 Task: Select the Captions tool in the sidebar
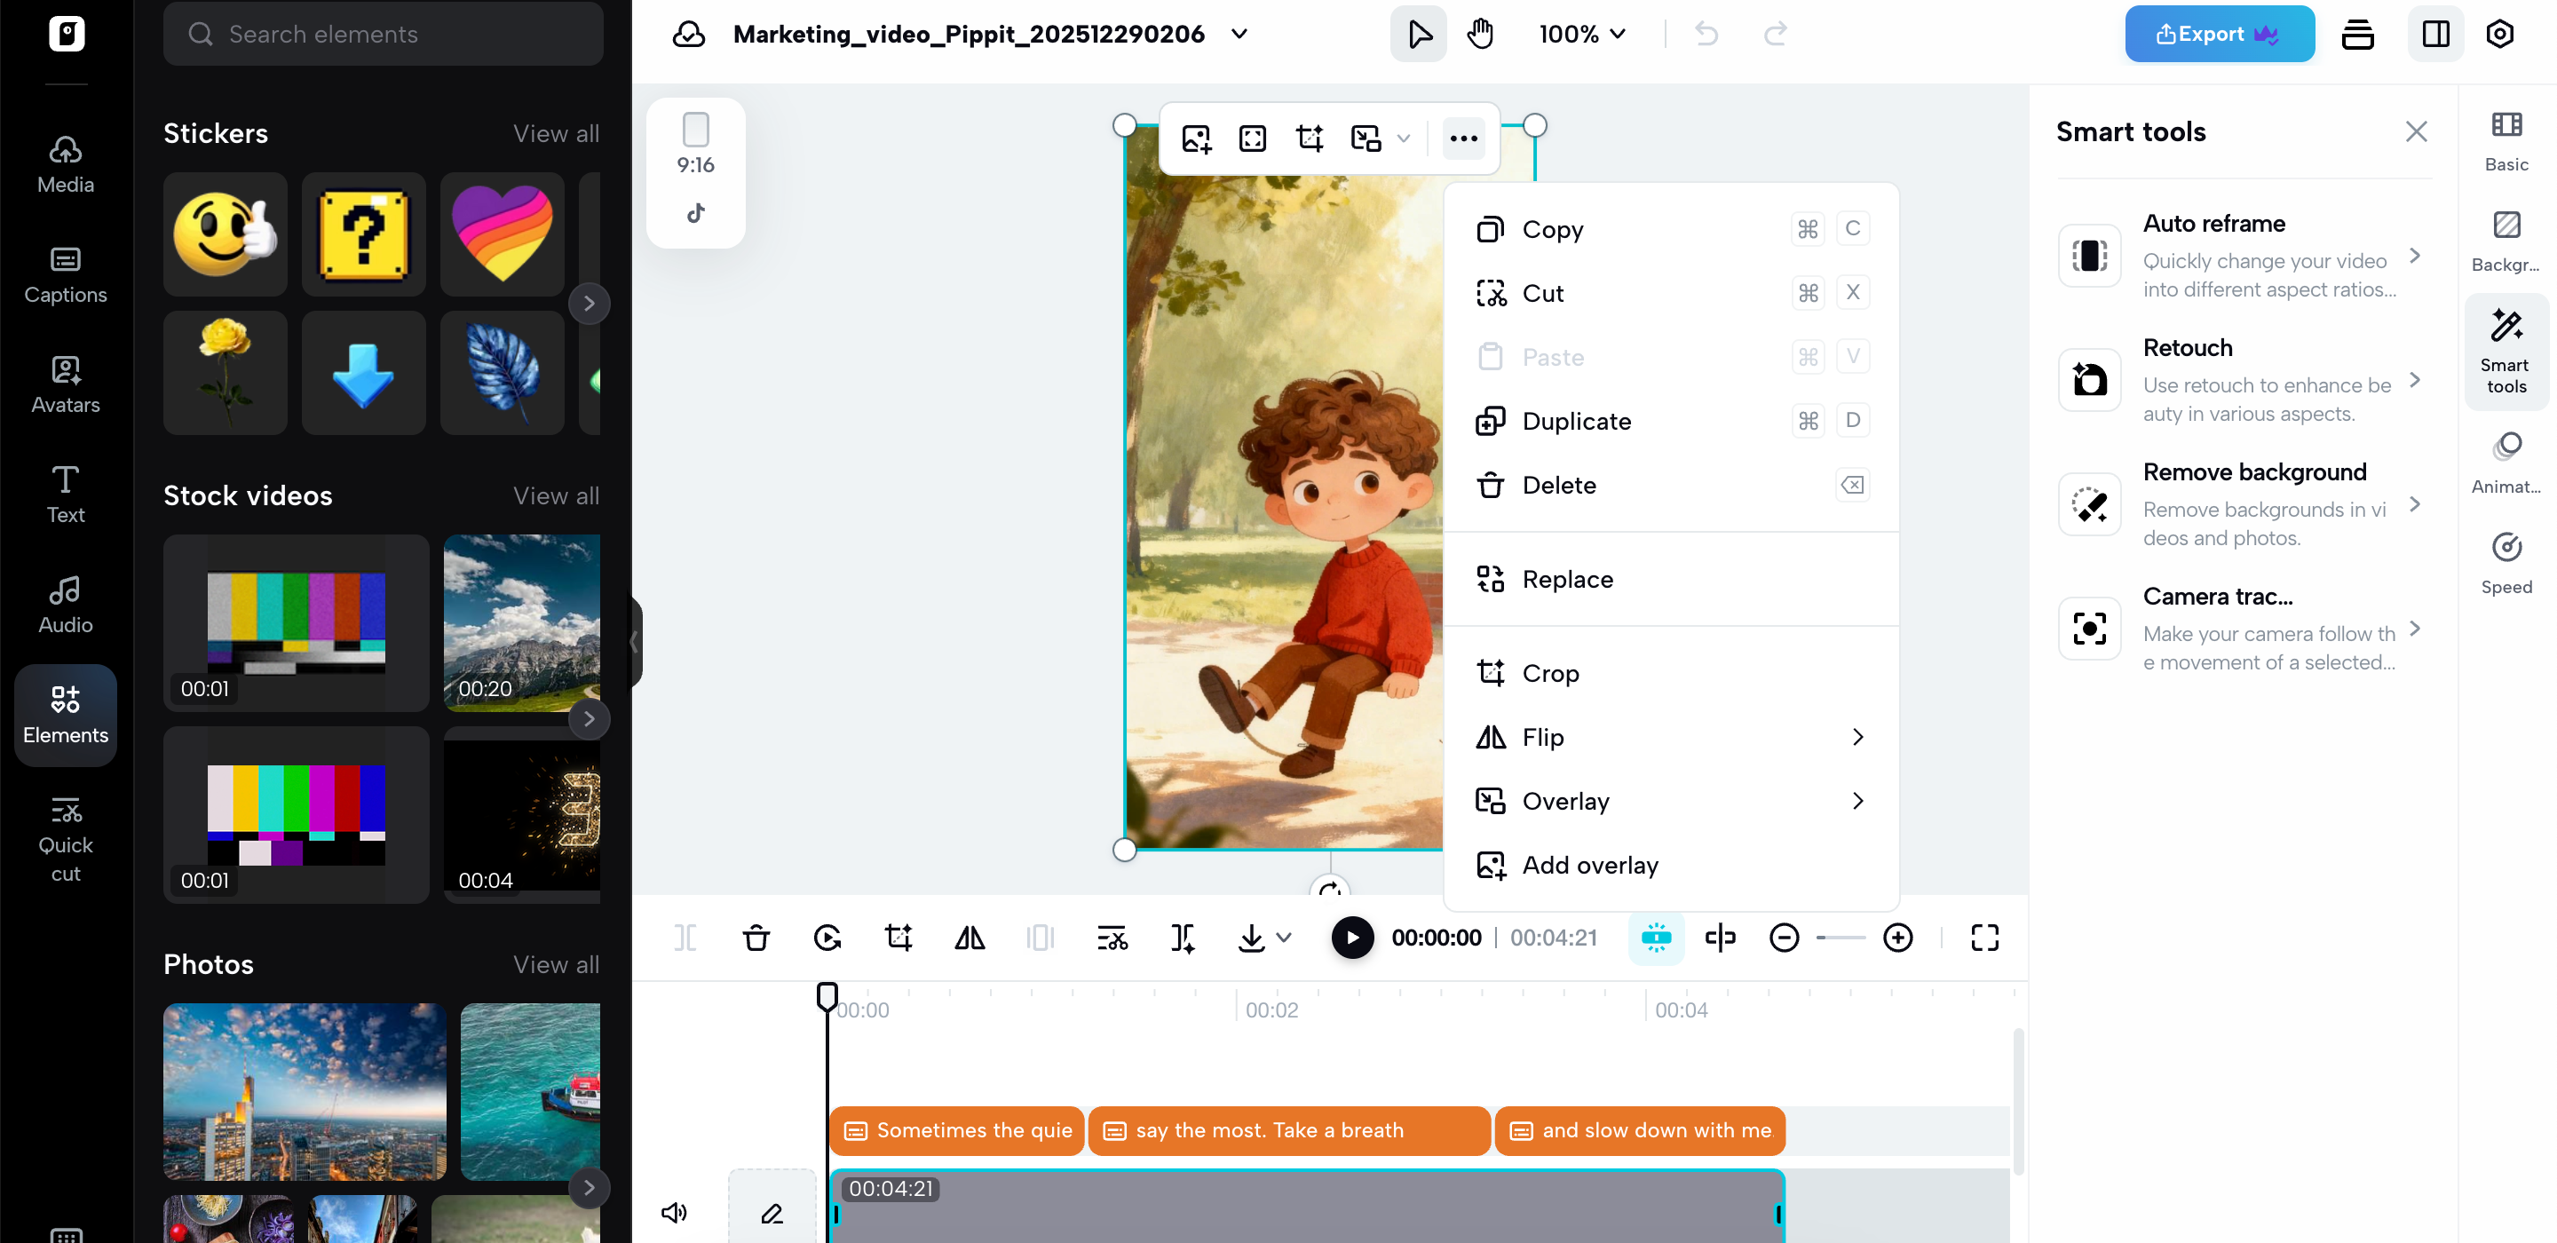pyautogui.click(x=65, y=275)
